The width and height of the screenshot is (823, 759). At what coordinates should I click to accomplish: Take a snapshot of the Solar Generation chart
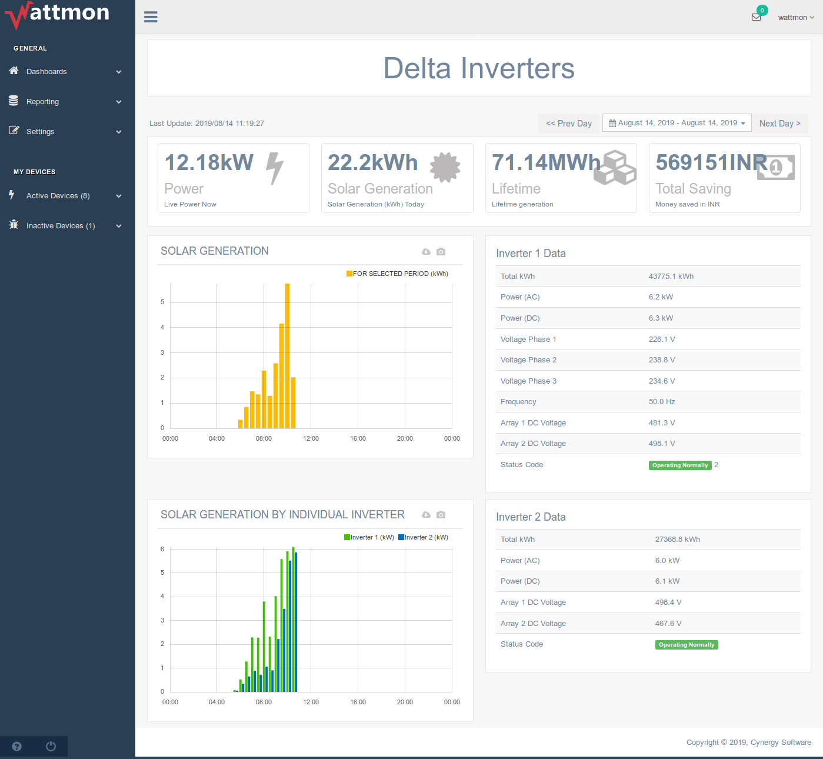[x=441, y=252]
